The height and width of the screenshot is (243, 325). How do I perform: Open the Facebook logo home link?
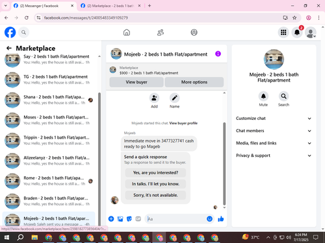point(10,32)
